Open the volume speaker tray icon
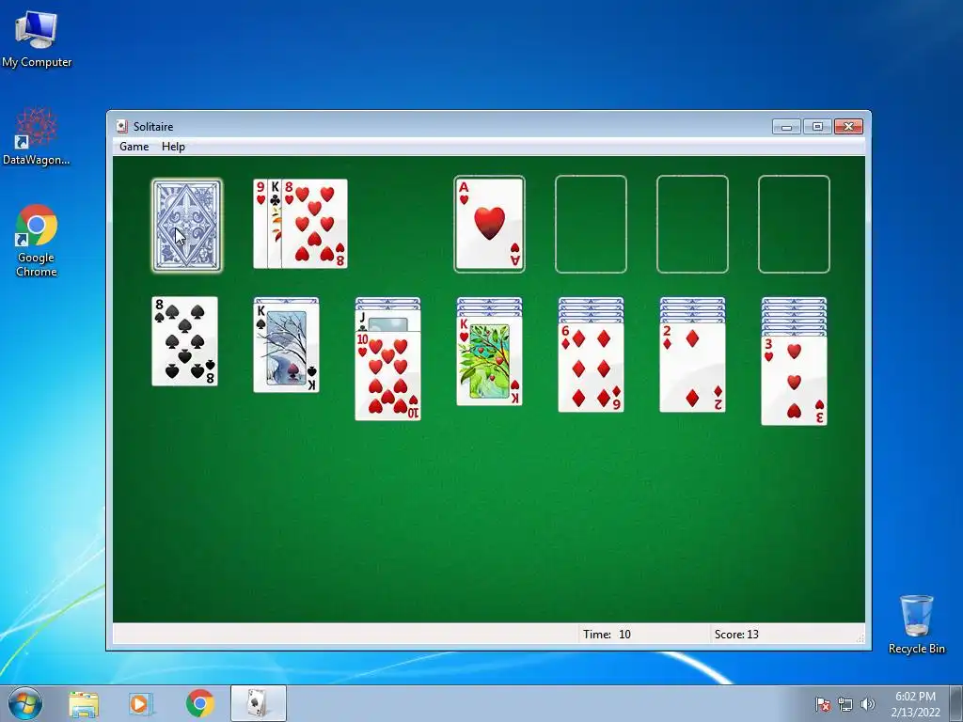This screenshot has width=963, height=722. pos(868,704)
